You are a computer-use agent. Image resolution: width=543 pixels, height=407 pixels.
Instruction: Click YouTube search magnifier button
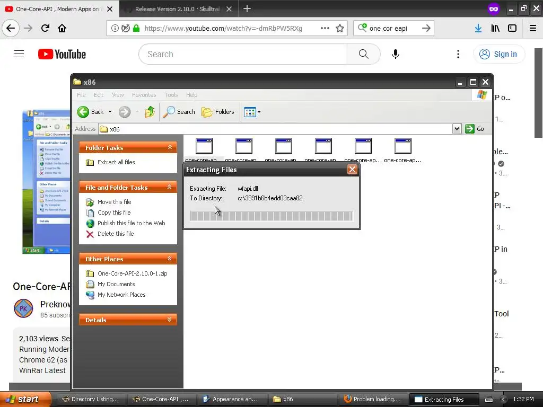[x=363, y=54]
